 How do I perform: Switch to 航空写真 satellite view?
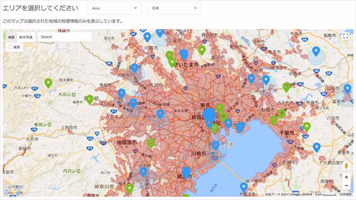tap(26, 37)
